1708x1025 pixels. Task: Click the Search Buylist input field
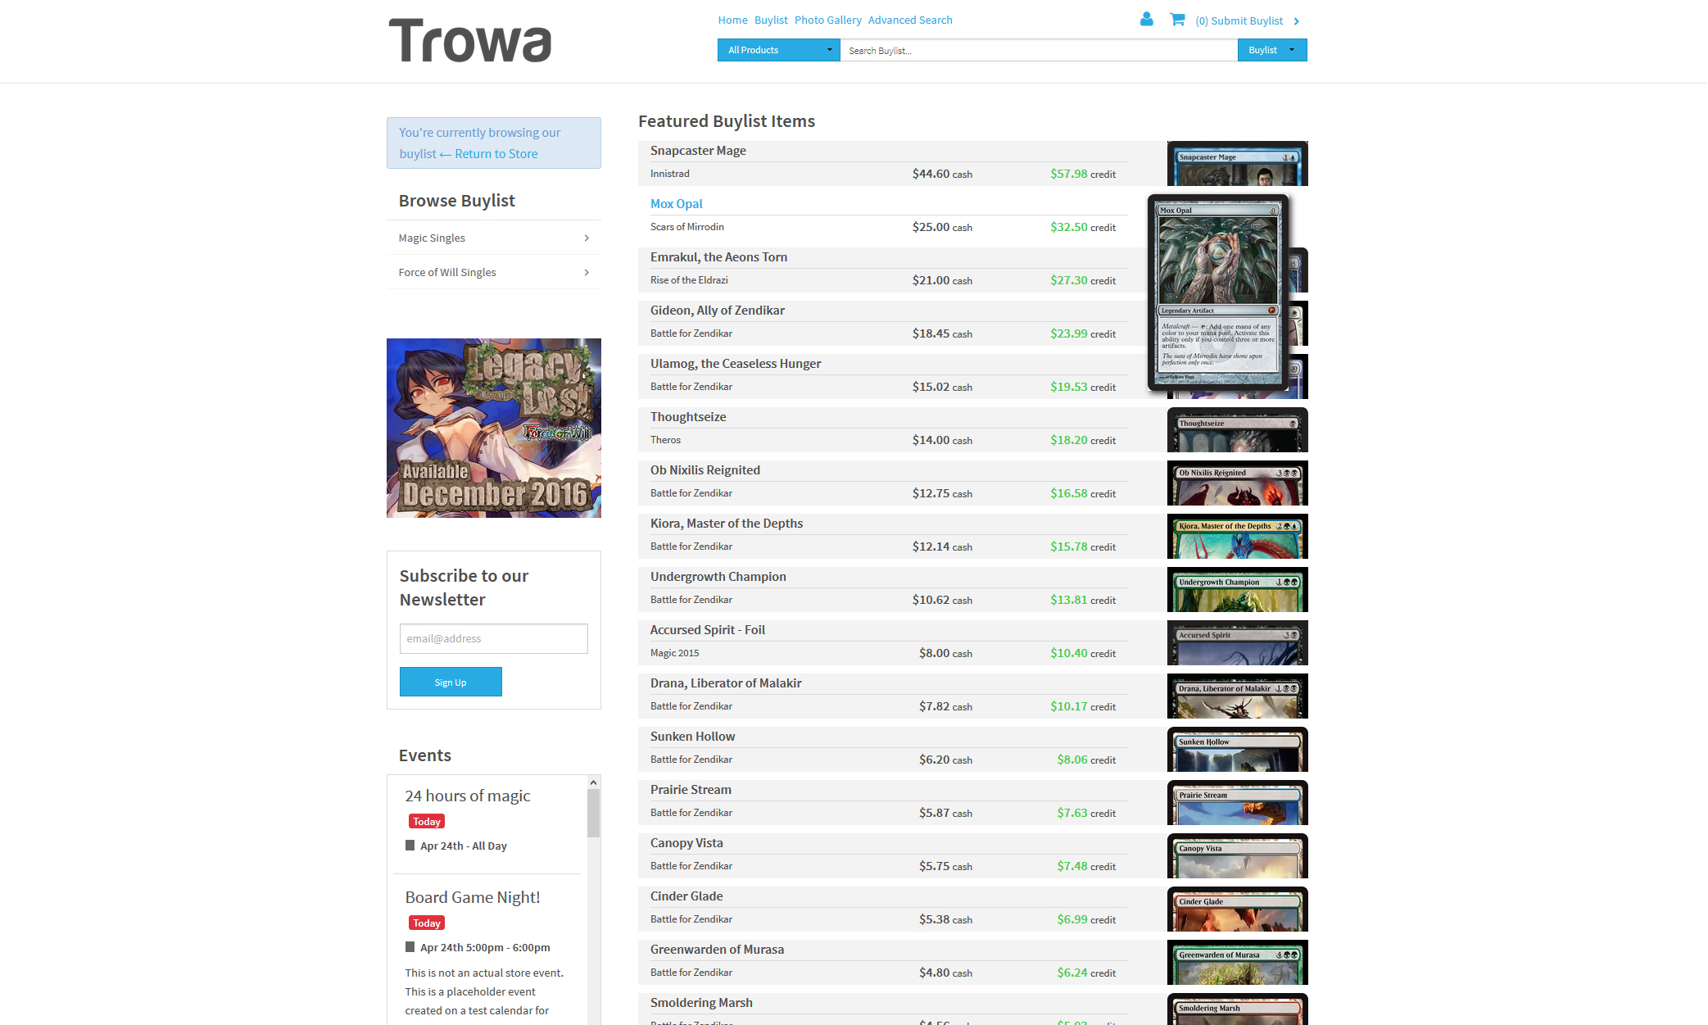click(x=1039, y=50)
